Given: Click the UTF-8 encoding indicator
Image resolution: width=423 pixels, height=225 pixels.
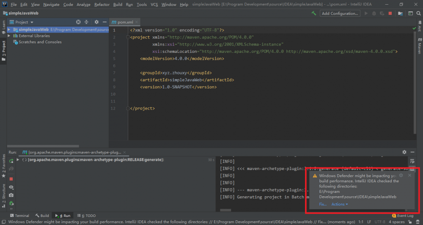Looking at the screenshot, I should tap(380, 222).
